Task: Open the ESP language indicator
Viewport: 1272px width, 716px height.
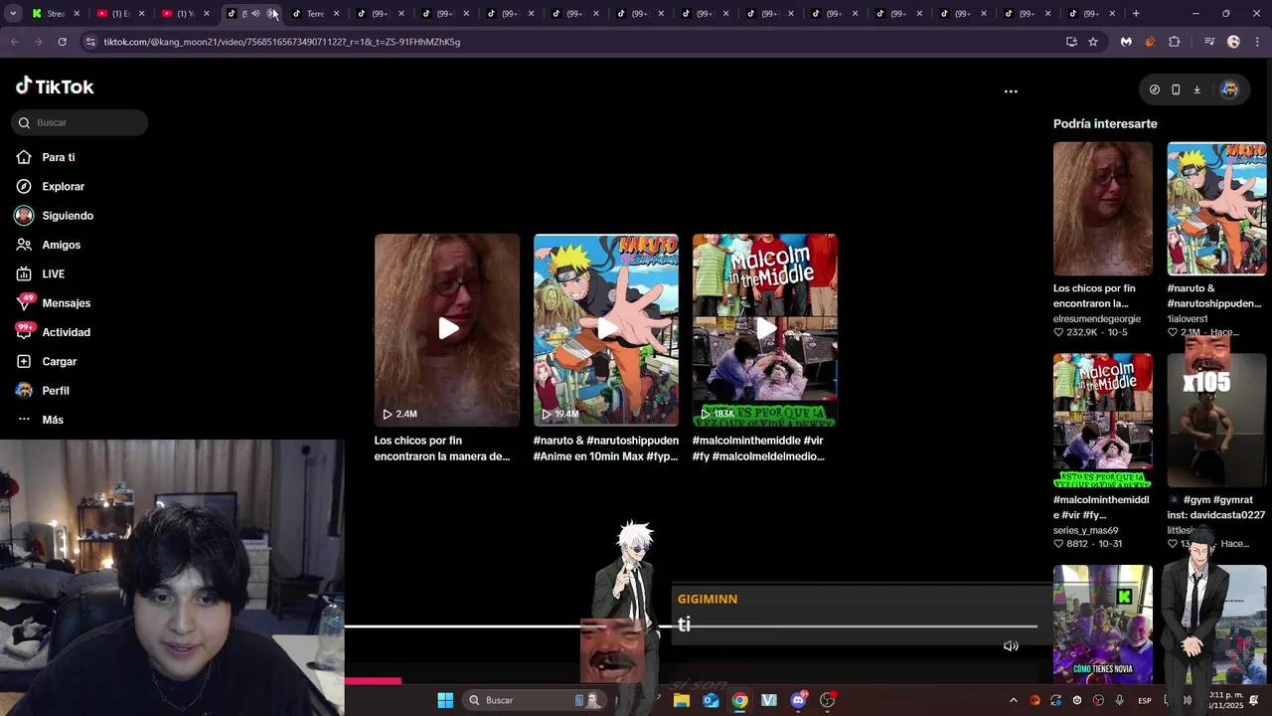Action: tap(1145, 701)
